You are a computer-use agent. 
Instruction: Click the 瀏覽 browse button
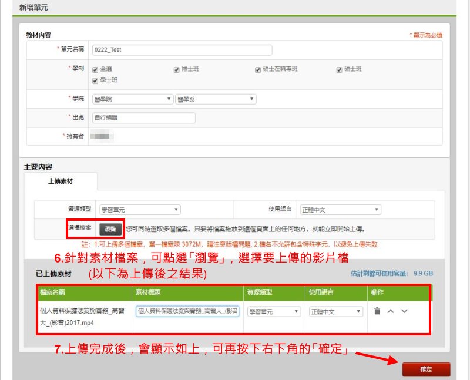(110, 229)
